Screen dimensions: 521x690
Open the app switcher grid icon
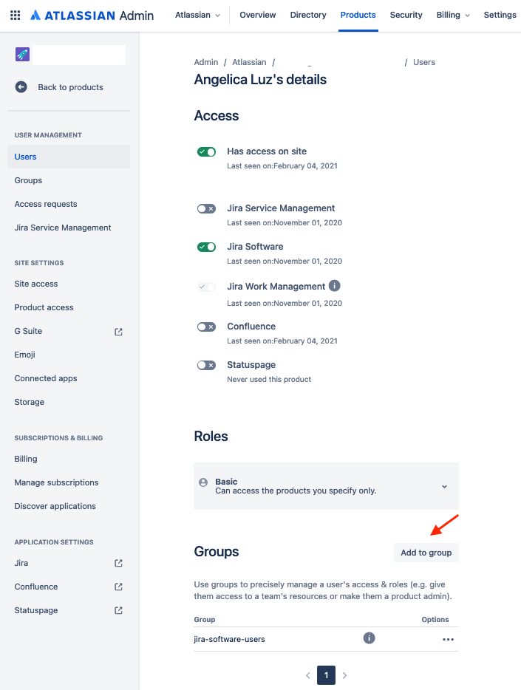[15, 14]
